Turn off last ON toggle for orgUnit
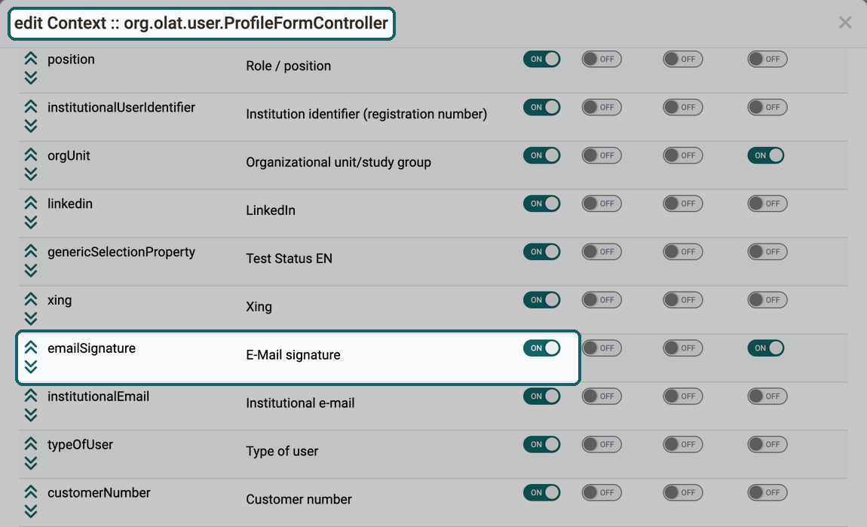The image size is (867, 527). click(766, 155)
